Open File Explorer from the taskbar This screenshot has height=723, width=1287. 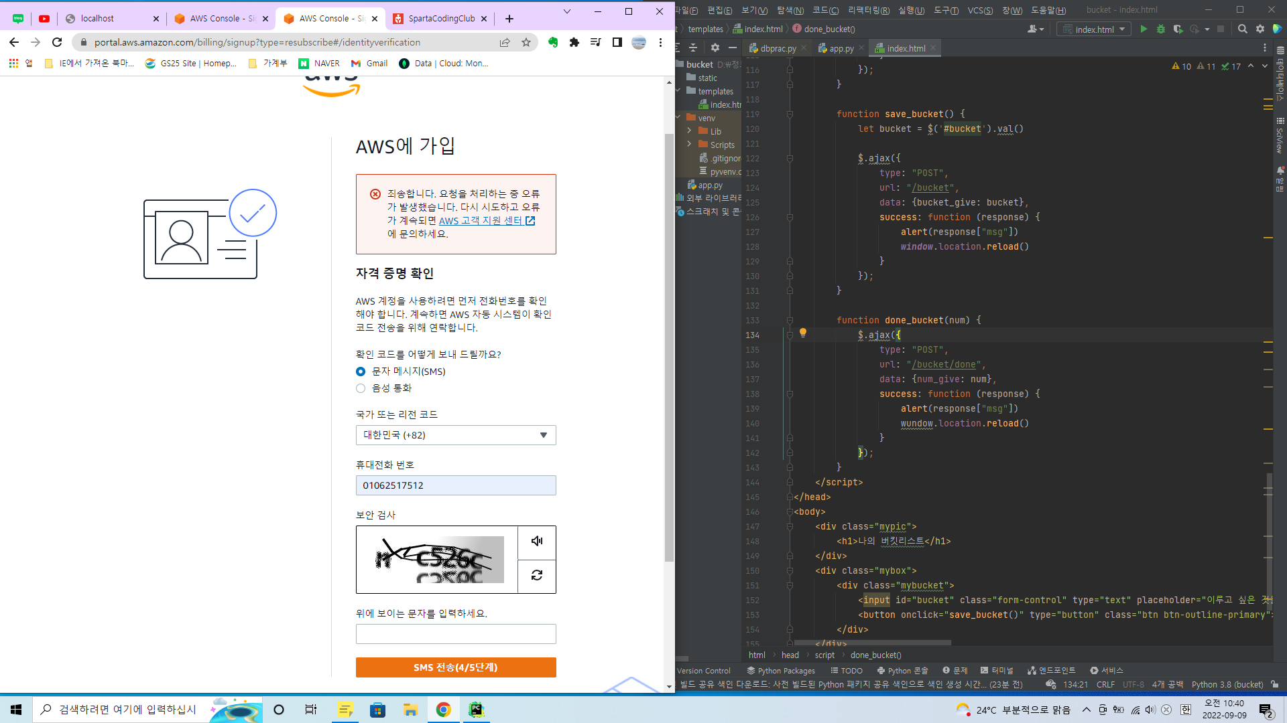[410, 710]
